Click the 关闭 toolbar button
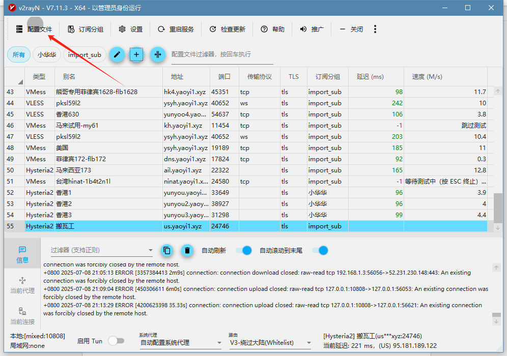Screen dimensions: 507x356 351,29
